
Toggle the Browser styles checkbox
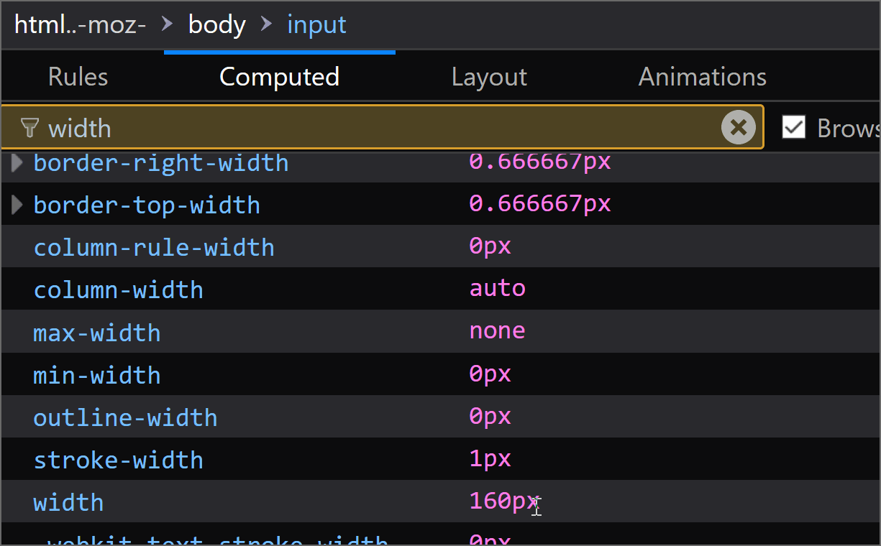click(793, 128)
